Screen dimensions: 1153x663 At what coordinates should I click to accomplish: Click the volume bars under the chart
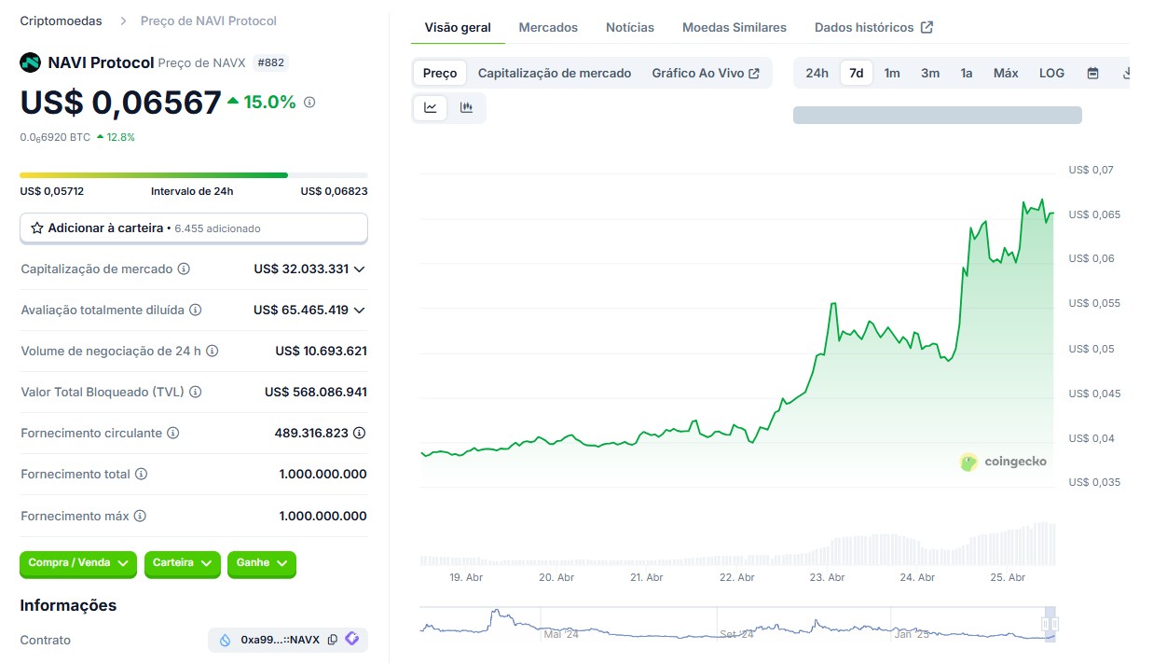coord(737,546)
